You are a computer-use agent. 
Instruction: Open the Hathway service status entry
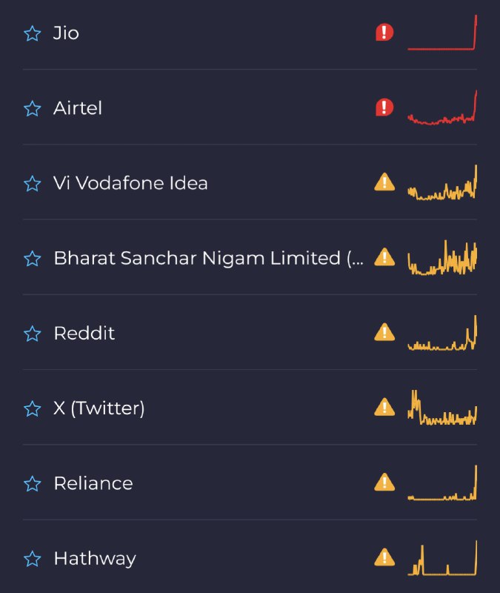coord(250,558)
